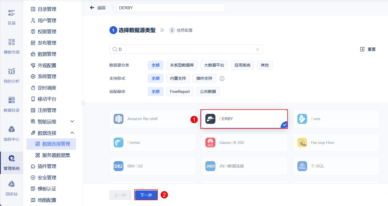
Task: Select 管理系统 gear icon
Action: pyautogui.click(x=11, y=158)
